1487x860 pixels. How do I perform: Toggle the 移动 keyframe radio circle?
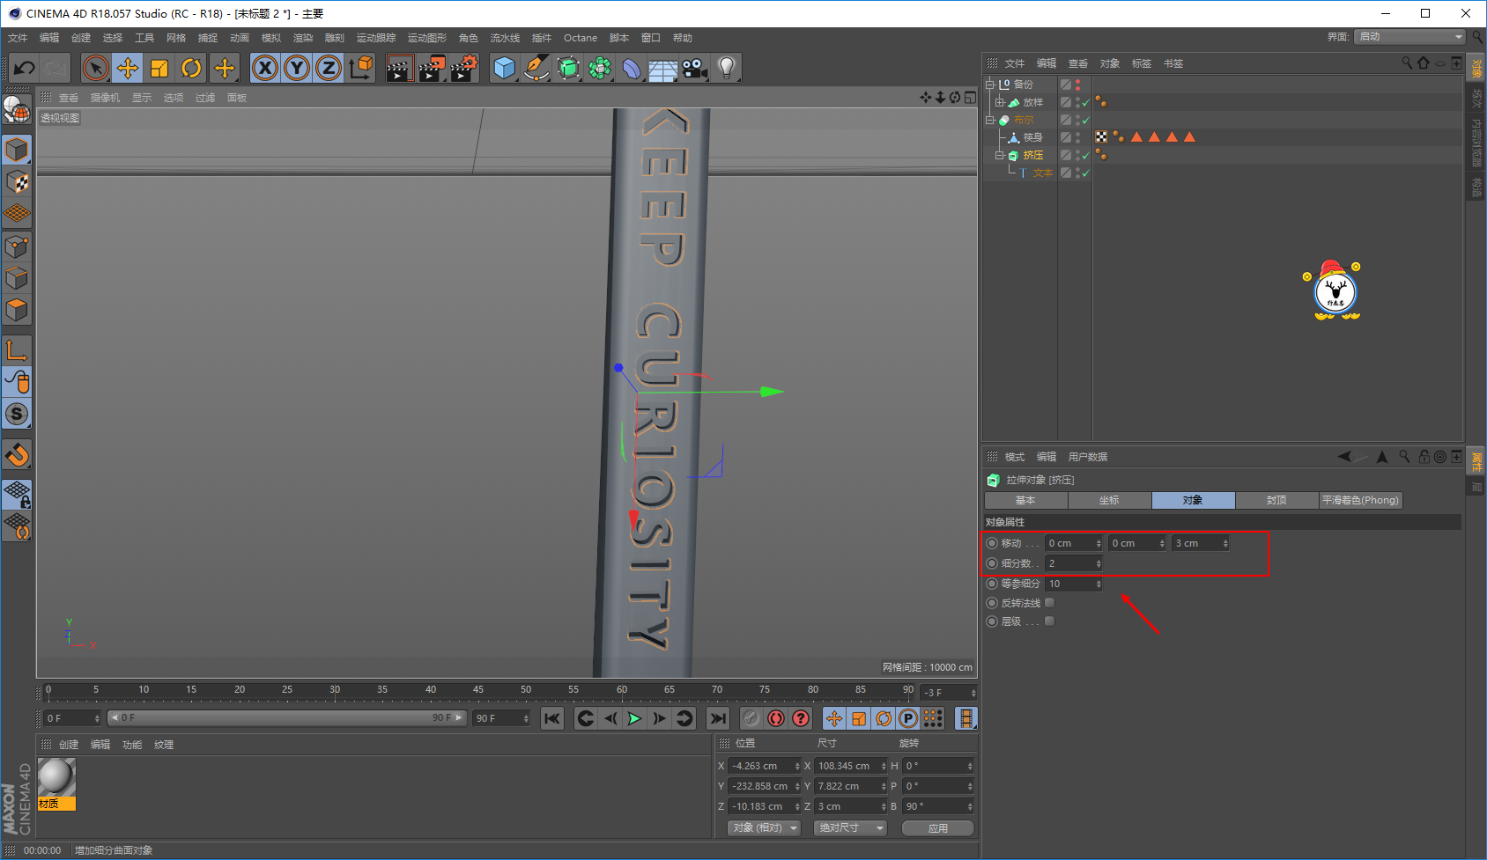pos(992,543)
